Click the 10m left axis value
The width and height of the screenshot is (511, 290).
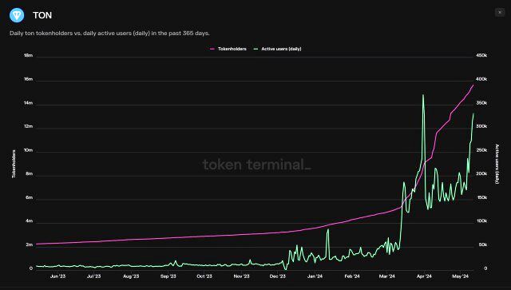pos(29,150)
